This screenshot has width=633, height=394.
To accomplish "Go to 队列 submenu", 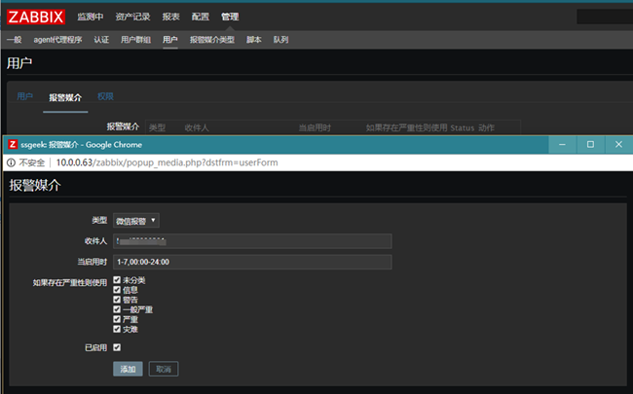I will 280,40.
